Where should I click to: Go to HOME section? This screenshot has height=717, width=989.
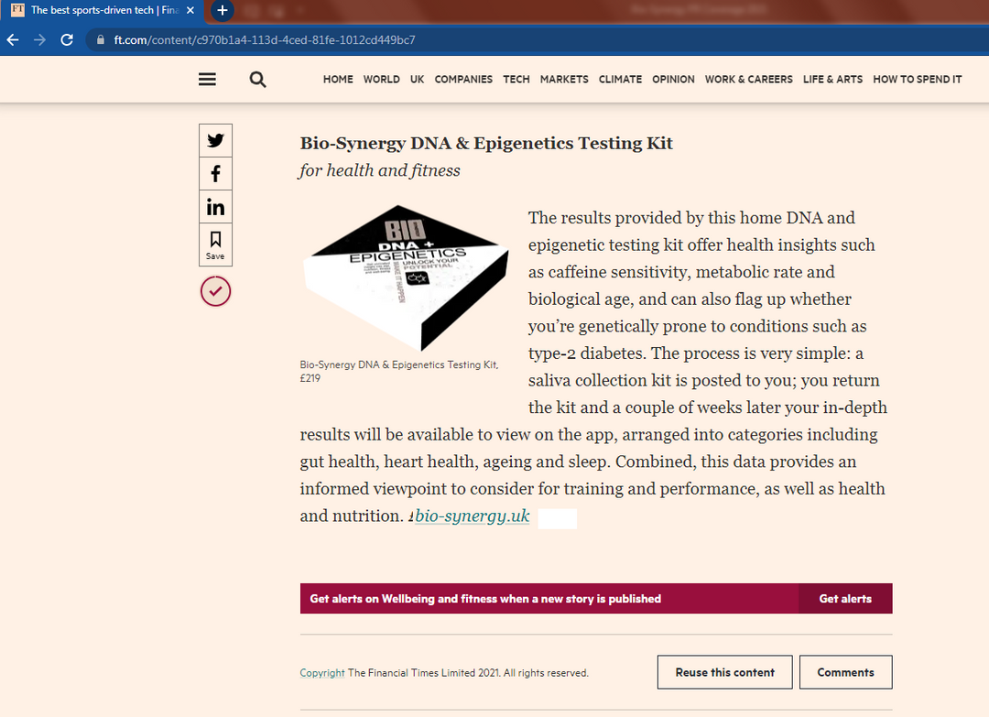338,80
